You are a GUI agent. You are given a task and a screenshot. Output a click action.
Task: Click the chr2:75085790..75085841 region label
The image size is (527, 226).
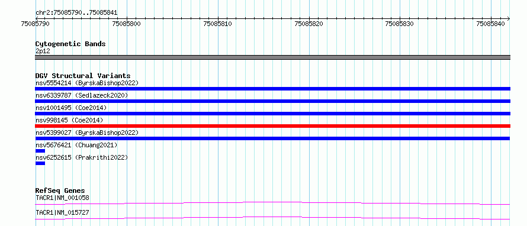76,13
